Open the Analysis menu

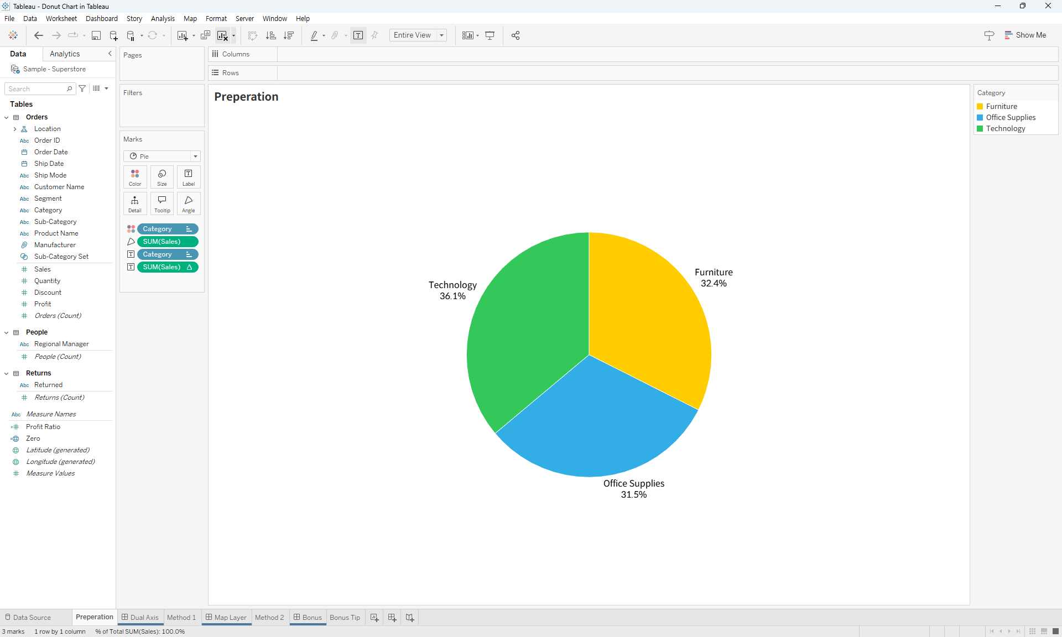point(162,18)
